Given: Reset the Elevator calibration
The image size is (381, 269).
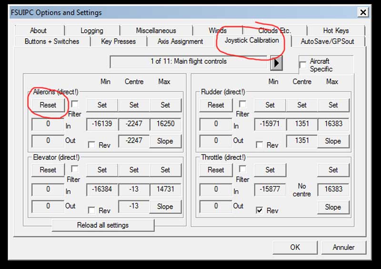Looking at the screenshot, I should tap(48, 170).
